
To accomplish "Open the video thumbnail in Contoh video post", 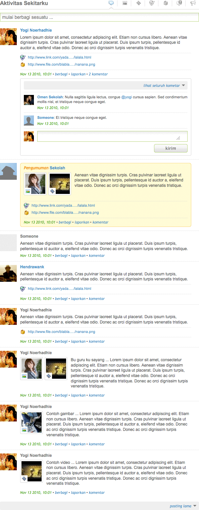I will click(32, 471).
